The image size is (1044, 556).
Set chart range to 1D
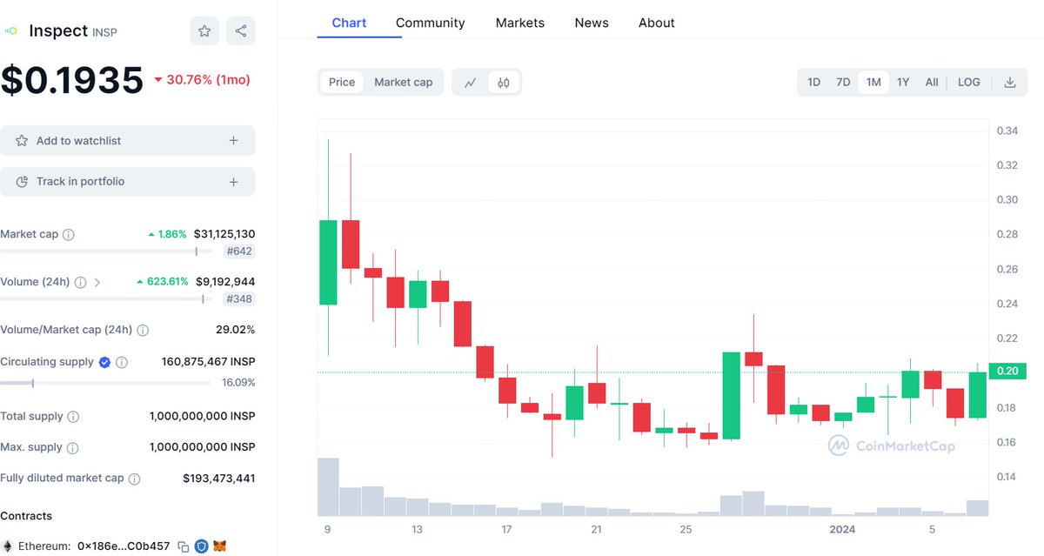coord(813,82)
